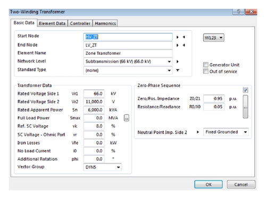Click the OK button
266x199 pixels.
pyautogui.click(x=209, y=185)
